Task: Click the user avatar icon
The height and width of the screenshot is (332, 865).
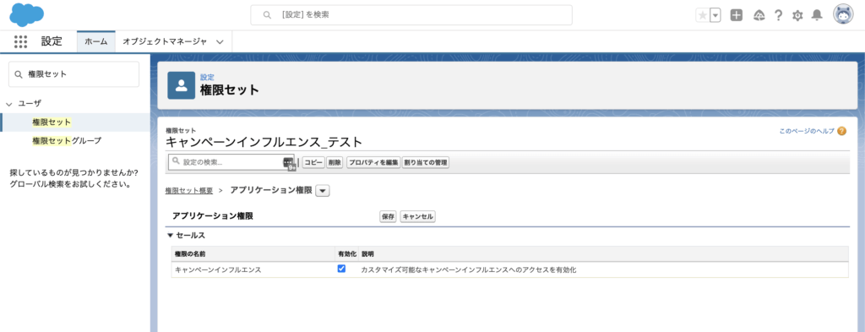Action: pos(843,15)
